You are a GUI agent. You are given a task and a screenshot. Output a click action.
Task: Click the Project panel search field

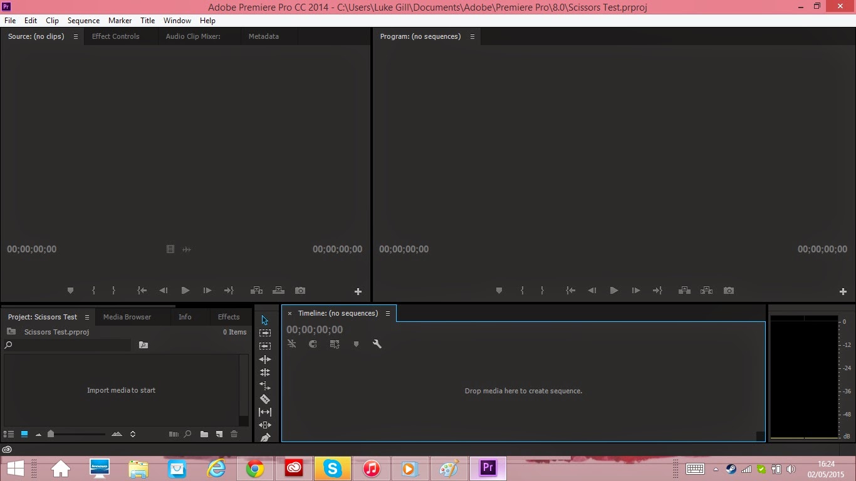click(x=67, y=345)
